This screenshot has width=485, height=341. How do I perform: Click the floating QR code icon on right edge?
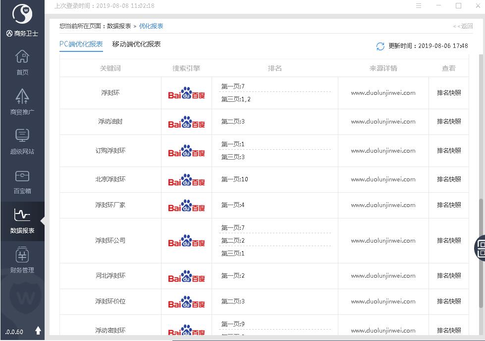(480, 247)
